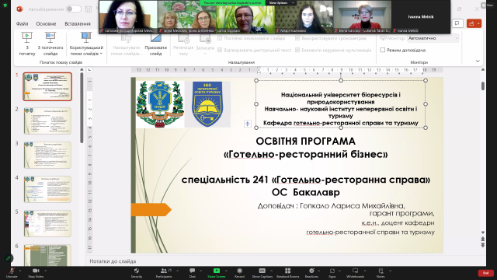Open Apps in Zoom toolbar
The width and height of the screenshot is (497, 280).
coord(332,272)
